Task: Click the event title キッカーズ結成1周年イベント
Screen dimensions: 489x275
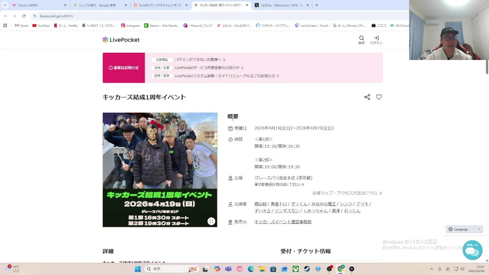Action: coord(144,97)
